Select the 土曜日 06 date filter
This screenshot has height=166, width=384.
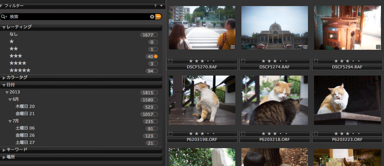point(25,128)
